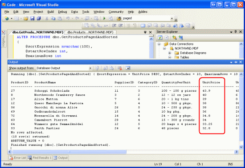The image size is (245, 168).
Task: Toggle auto-hide pin on Server Explorer
Action: (236, 32)
